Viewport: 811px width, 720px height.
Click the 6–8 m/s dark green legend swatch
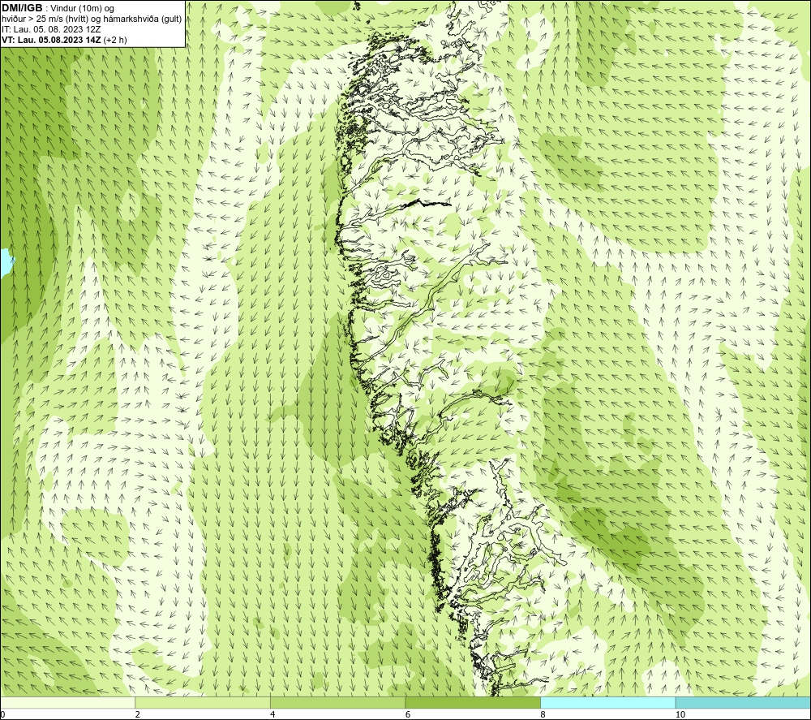[x=473, y=703]
